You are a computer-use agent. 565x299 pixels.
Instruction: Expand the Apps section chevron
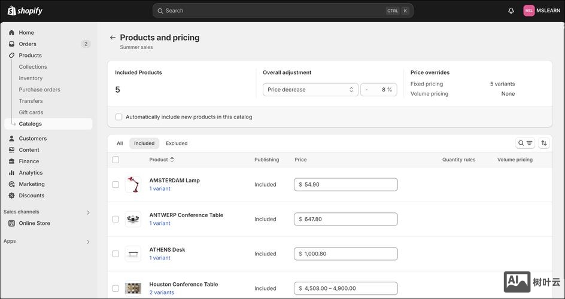click(x=88, y=242)
